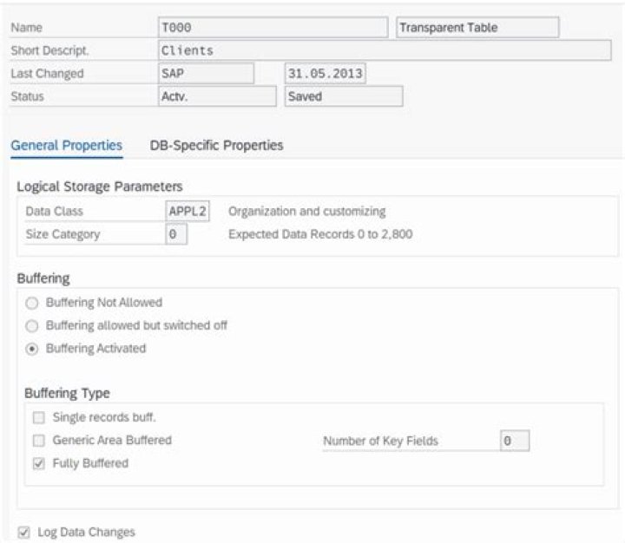Open the DB-Specific Properties tab

pyautogui.click(x=216, y=146)
